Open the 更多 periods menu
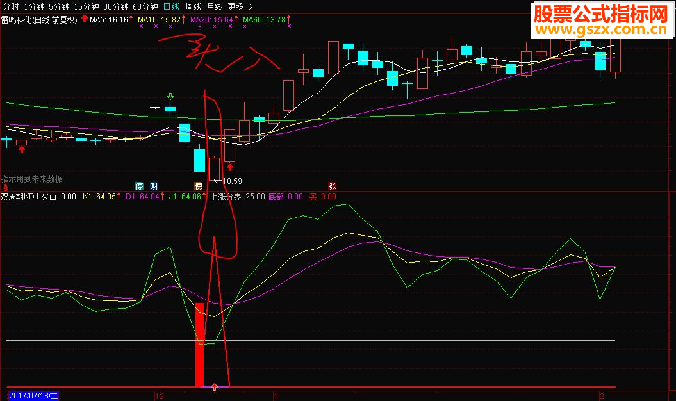The image size is (676, 401). [x=235, y=6]
